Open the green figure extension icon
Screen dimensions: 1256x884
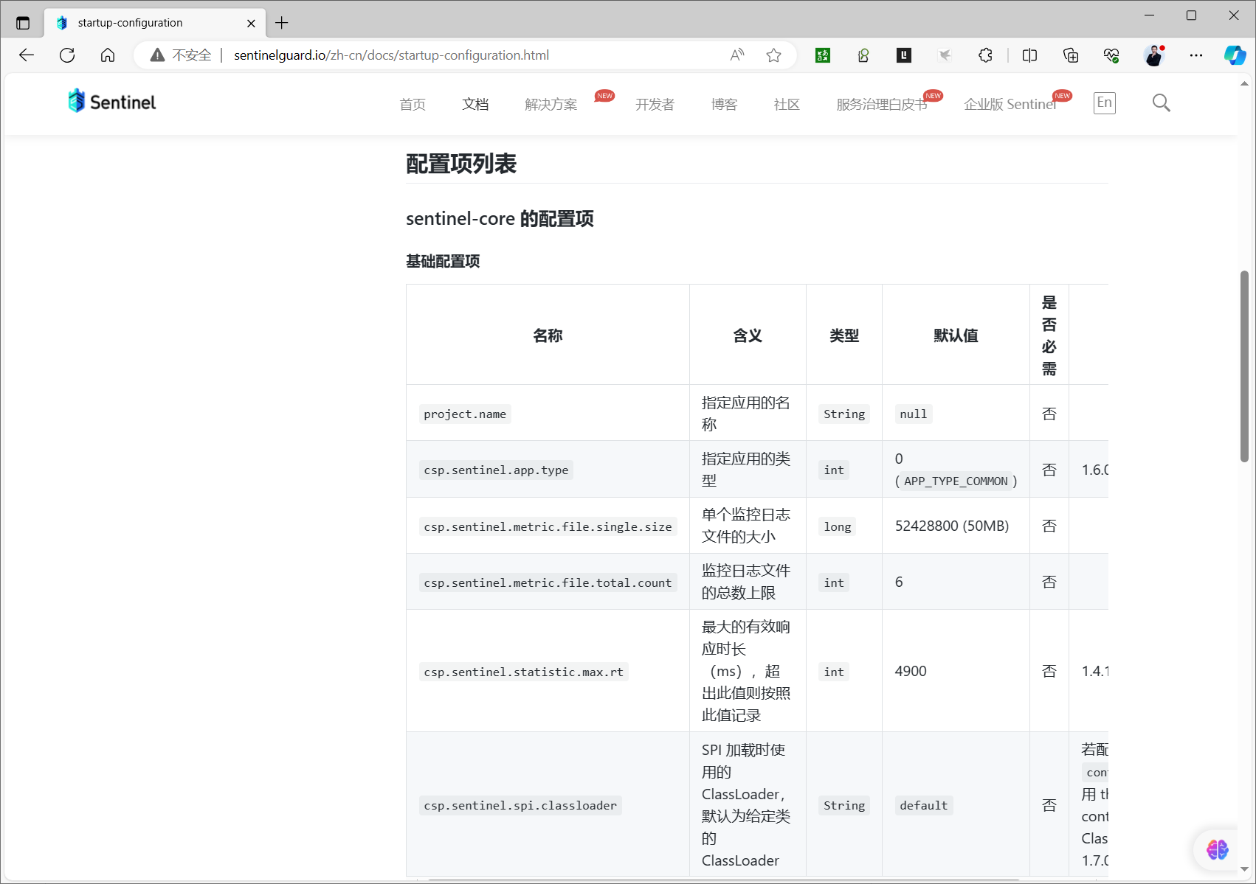coord(863,55)
